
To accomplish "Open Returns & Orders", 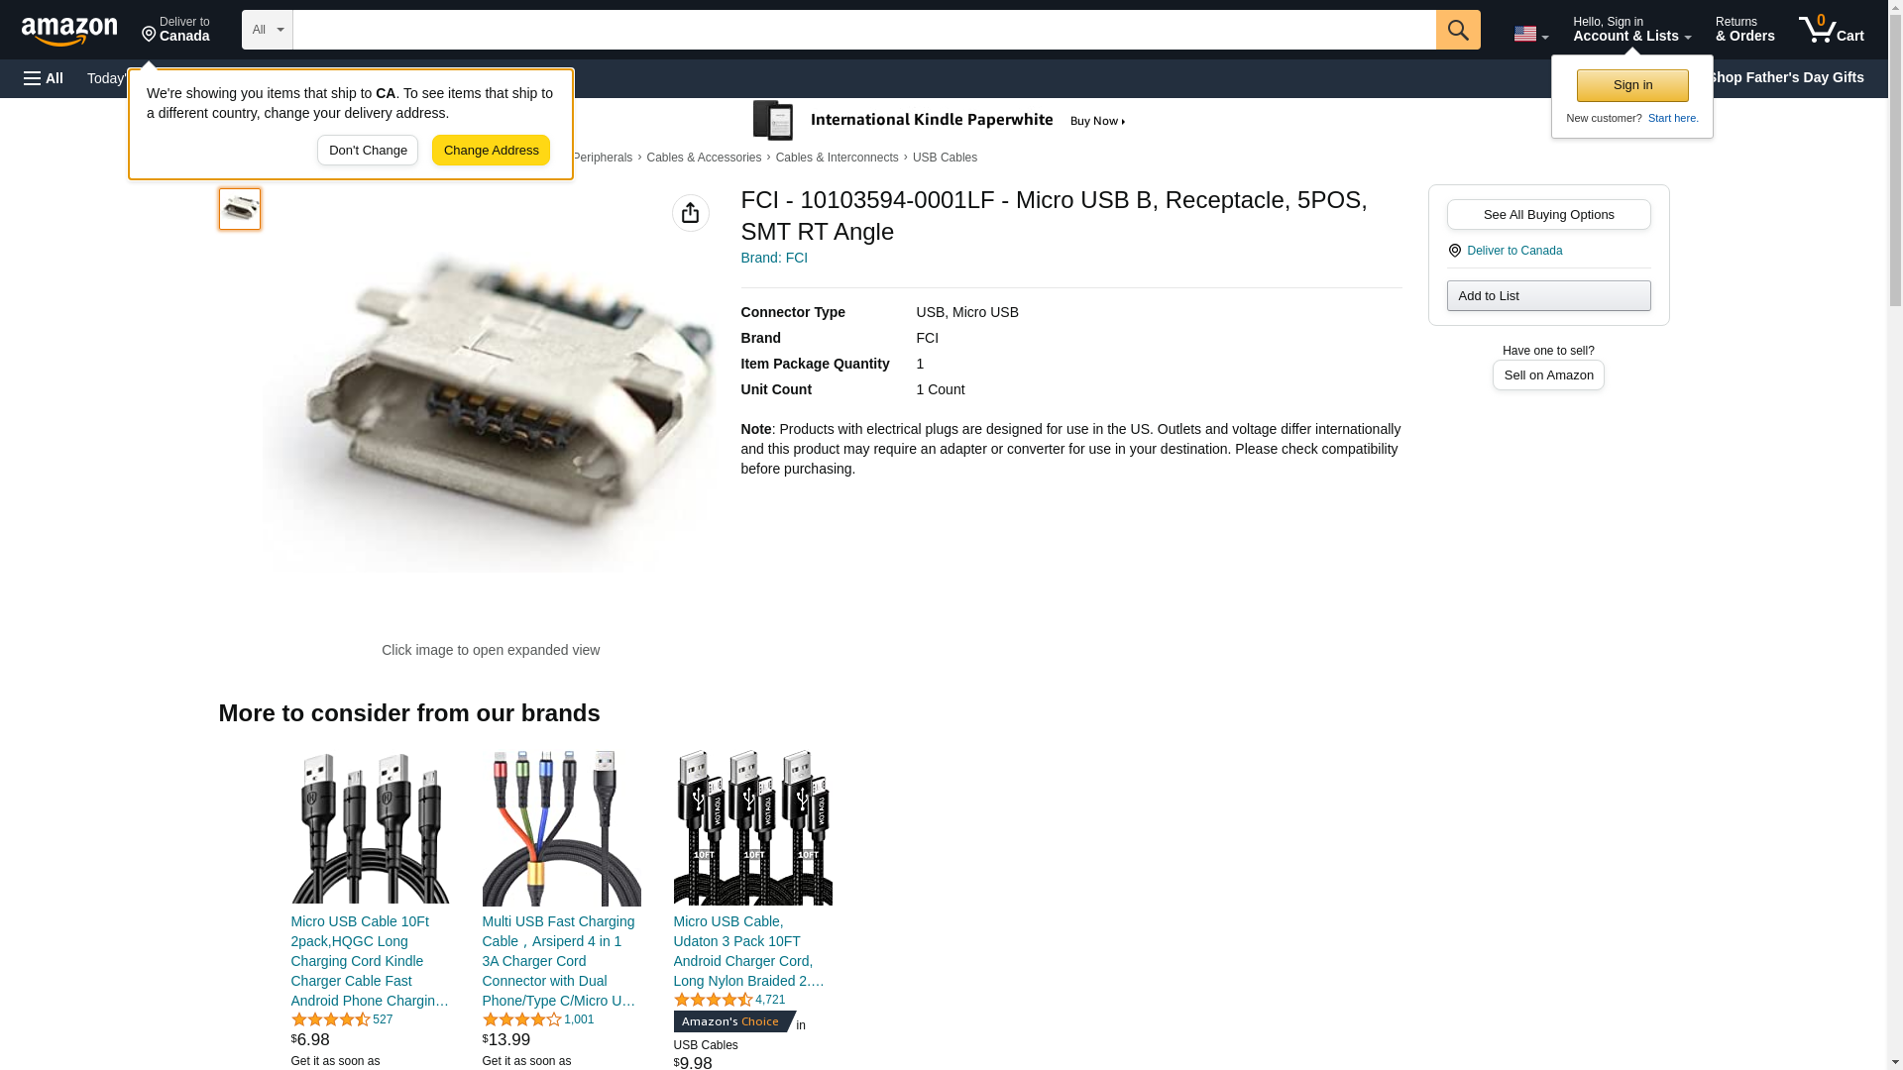I will click(x=1744, y=30).
